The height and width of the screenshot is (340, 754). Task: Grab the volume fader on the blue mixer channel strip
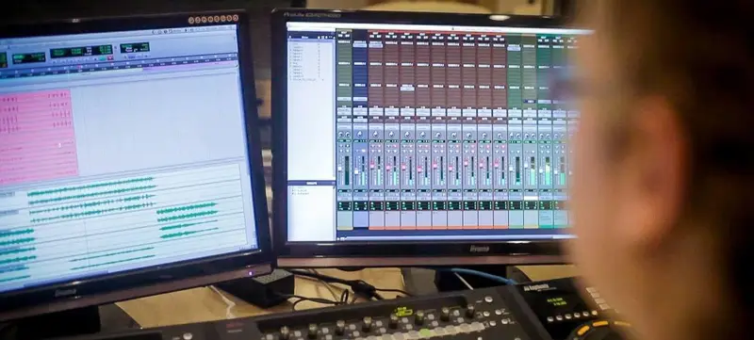(x=356, y=171)
